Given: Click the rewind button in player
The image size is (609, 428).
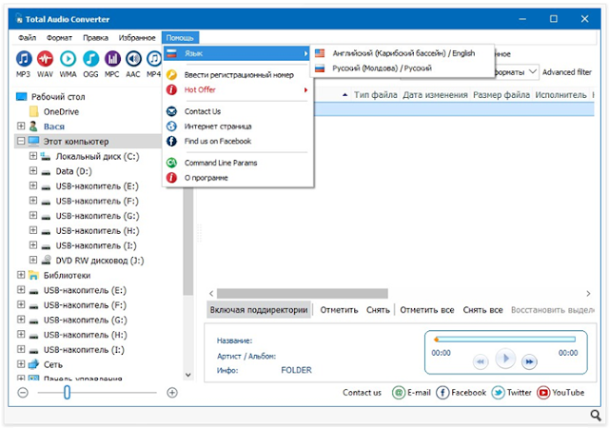Looking at the screenshot, I should (481, 362).
